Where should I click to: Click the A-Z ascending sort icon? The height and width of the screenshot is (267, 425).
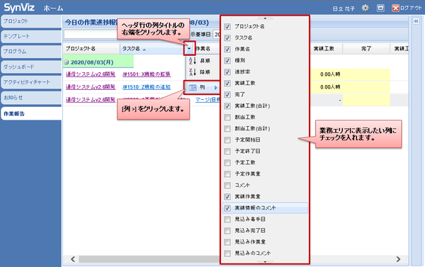193,61
